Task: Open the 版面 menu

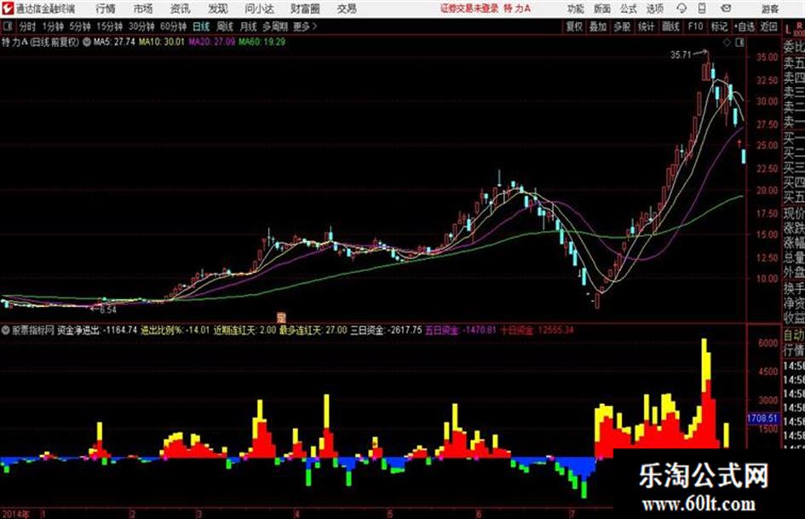Action: pos(601,9)
